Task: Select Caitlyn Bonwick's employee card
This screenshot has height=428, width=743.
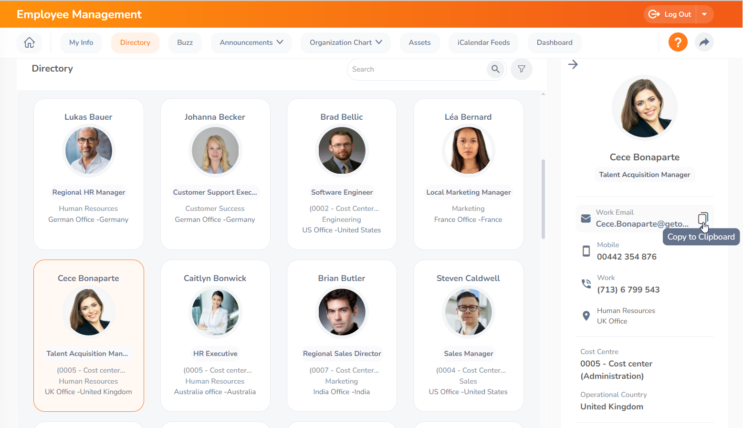Action: (x=215, y=335)
